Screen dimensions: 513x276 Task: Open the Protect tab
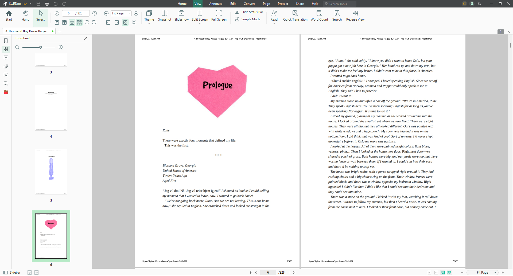283,4
